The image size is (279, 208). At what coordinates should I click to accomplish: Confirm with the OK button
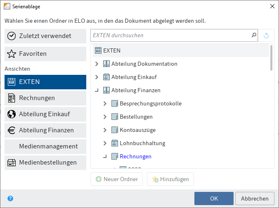(x=214, y=198)
